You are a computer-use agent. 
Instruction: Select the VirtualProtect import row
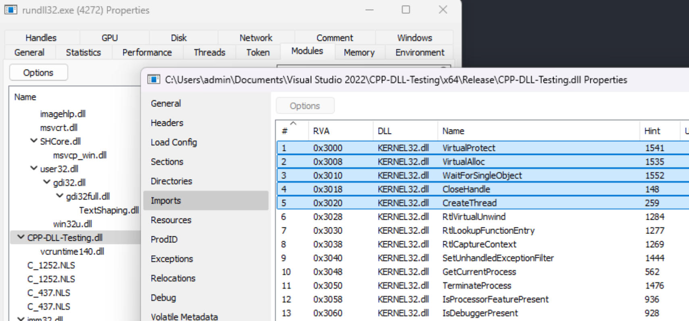483,148
